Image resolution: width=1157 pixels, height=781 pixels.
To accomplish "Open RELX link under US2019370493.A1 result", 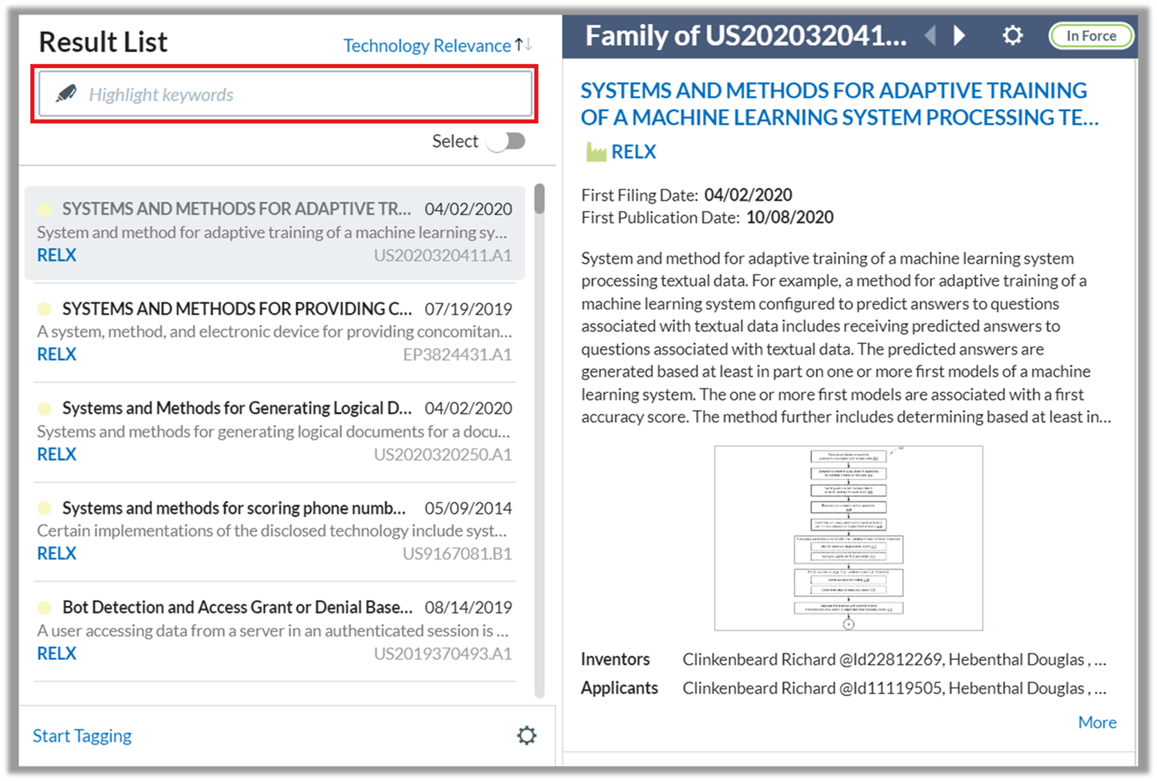I will 56,653.
